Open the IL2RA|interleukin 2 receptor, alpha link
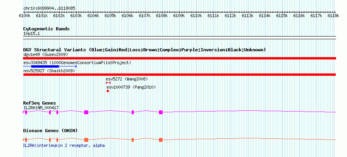The image size is (347, 157). (64, 145)
